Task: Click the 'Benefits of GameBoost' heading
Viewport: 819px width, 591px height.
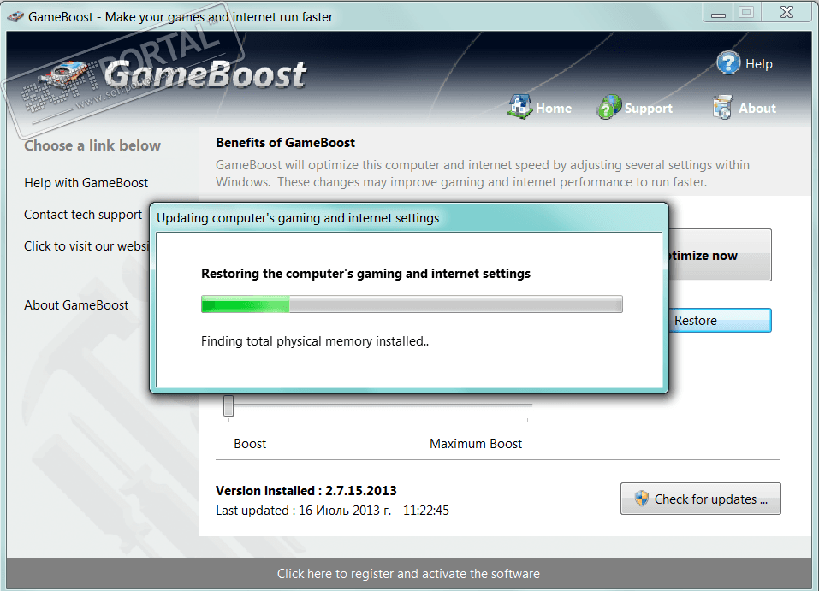Action: pos(285,143)
